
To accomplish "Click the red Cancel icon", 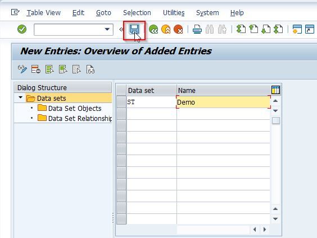I will (178, 29).
